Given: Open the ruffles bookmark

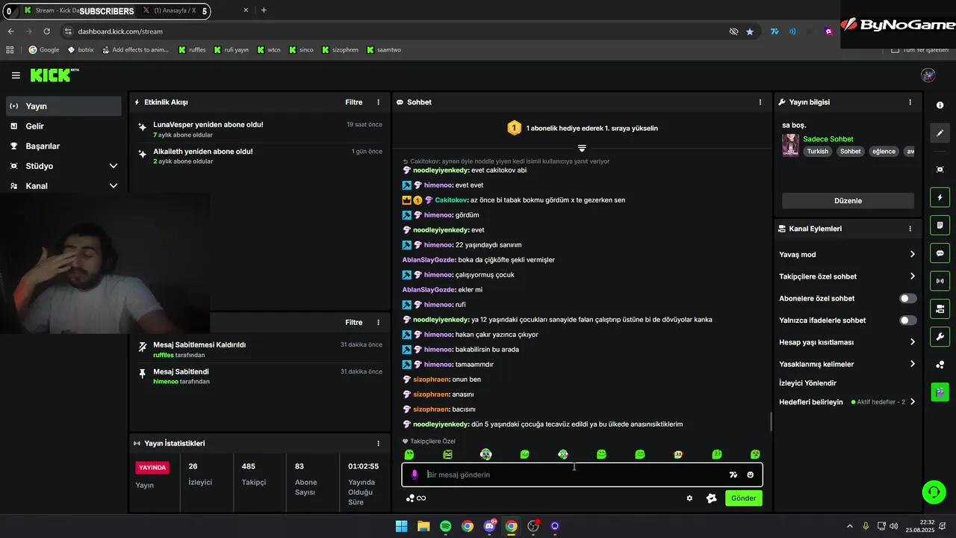Looking at the screenshot, I should [193, 50].
